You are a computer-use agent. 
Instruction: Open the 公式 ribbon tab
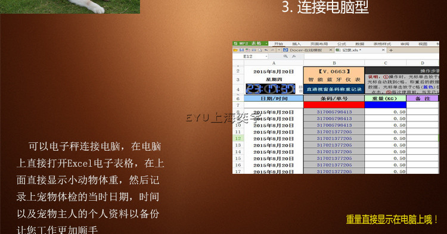tap(342, 44)
